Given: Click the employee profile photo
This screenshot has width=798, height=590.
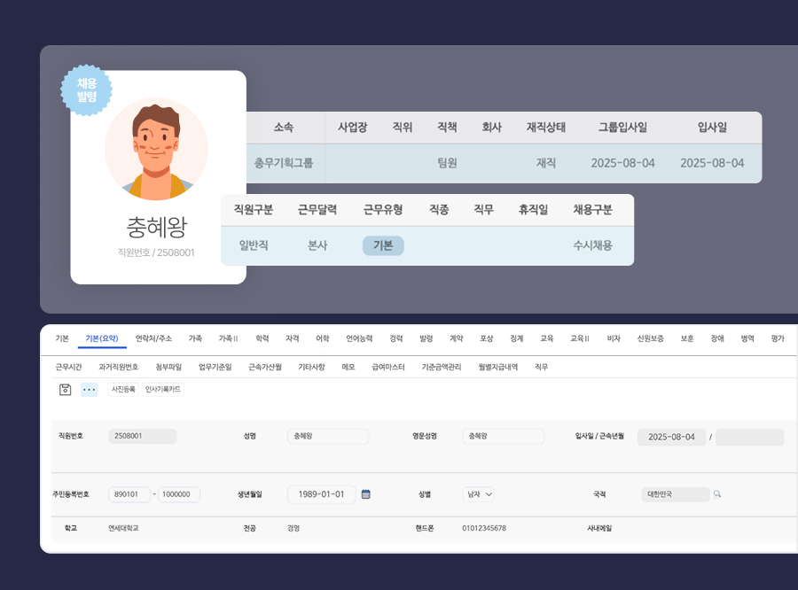Looking at the screenshot, I should [159, 150].
